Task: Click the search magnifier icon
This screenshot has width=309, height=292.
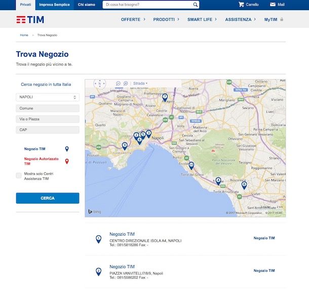Action: pyautogui.click(x=195, y=5)
